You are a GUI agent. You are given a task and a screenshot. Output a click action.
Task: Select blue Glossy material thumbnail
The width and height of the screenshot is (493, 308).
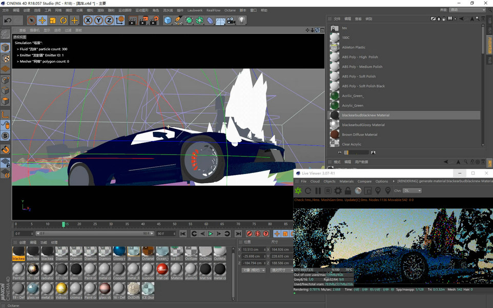pyautogui.click(x=119, y=252)
